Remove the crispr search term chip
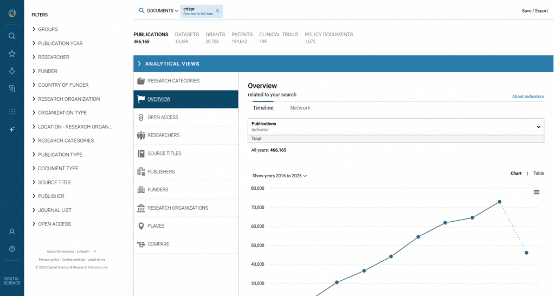555x296 pixels. [217, 11]
